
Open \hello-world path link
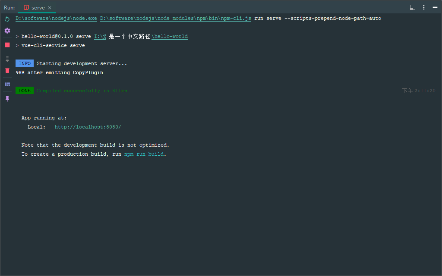pyautogui.click(x=170, y=36)
